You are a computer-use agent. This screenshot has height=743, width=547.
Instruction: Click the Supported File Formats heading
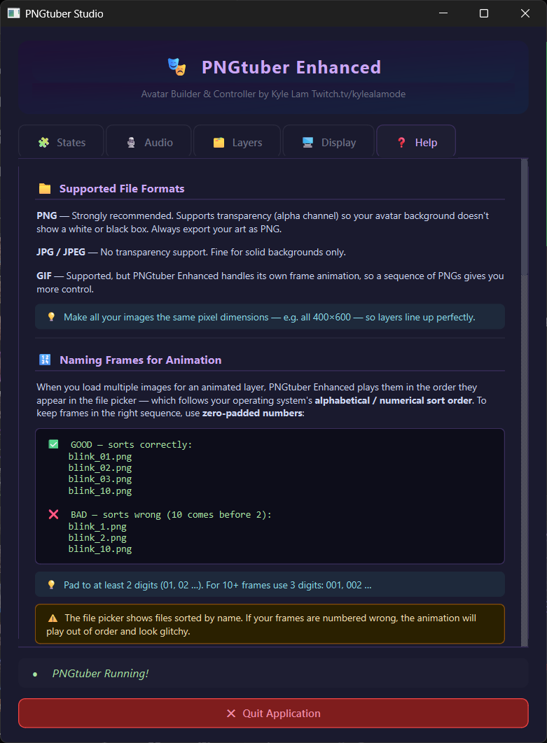(x=122, y=189)
